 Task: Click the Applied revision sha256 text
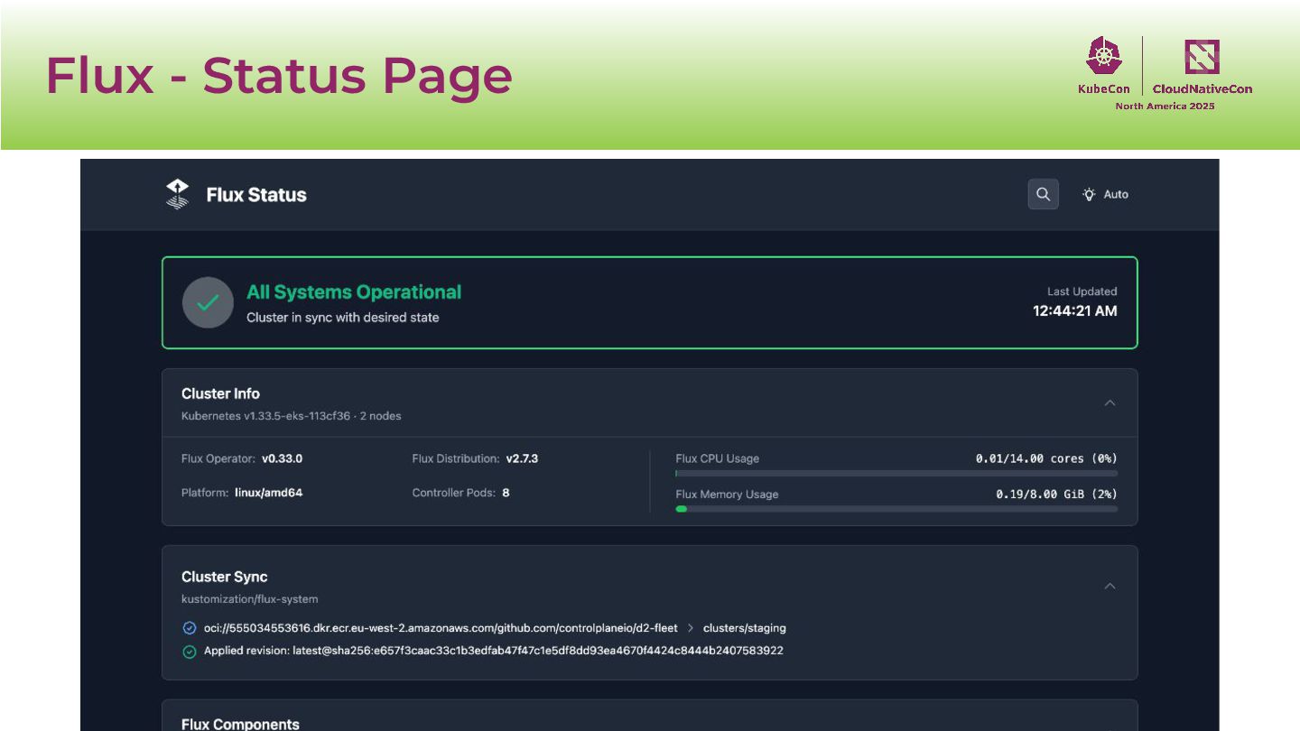coord(494,651)
